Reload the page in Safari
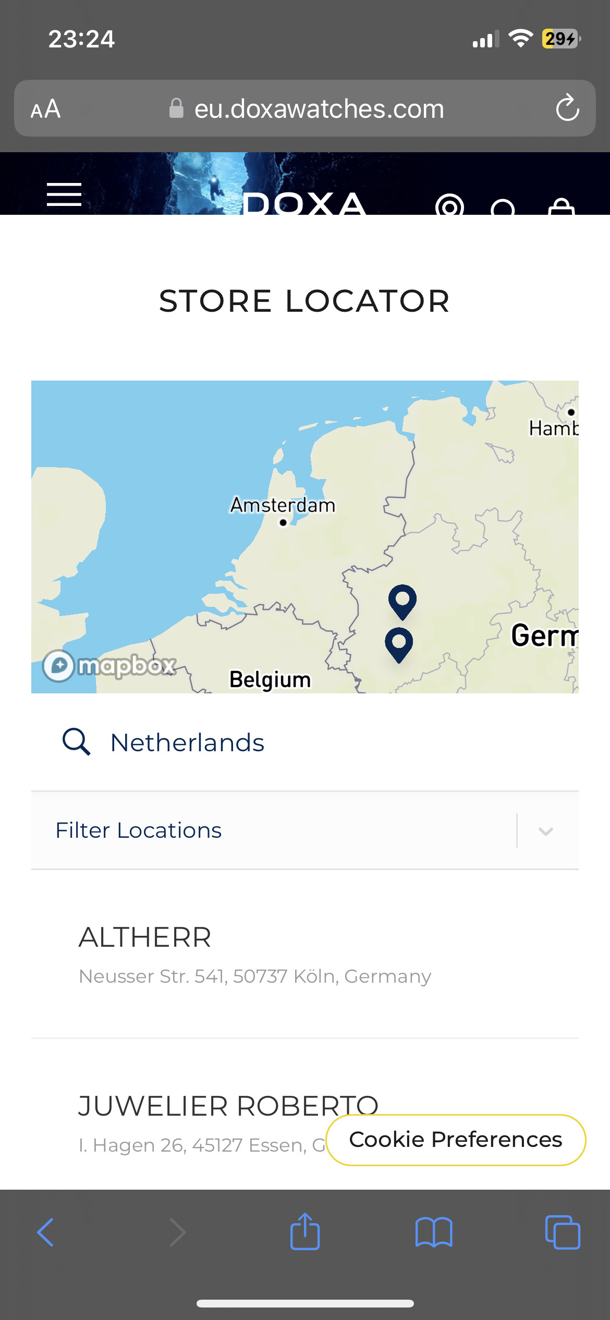Viewport: 610px width, 1320px height. 567,108
